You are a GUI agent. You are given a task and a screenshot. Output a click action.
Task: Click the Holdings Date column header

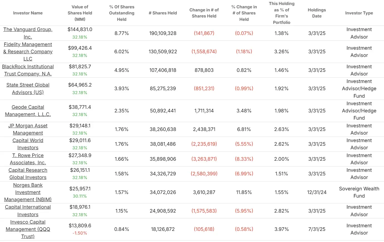317,13
